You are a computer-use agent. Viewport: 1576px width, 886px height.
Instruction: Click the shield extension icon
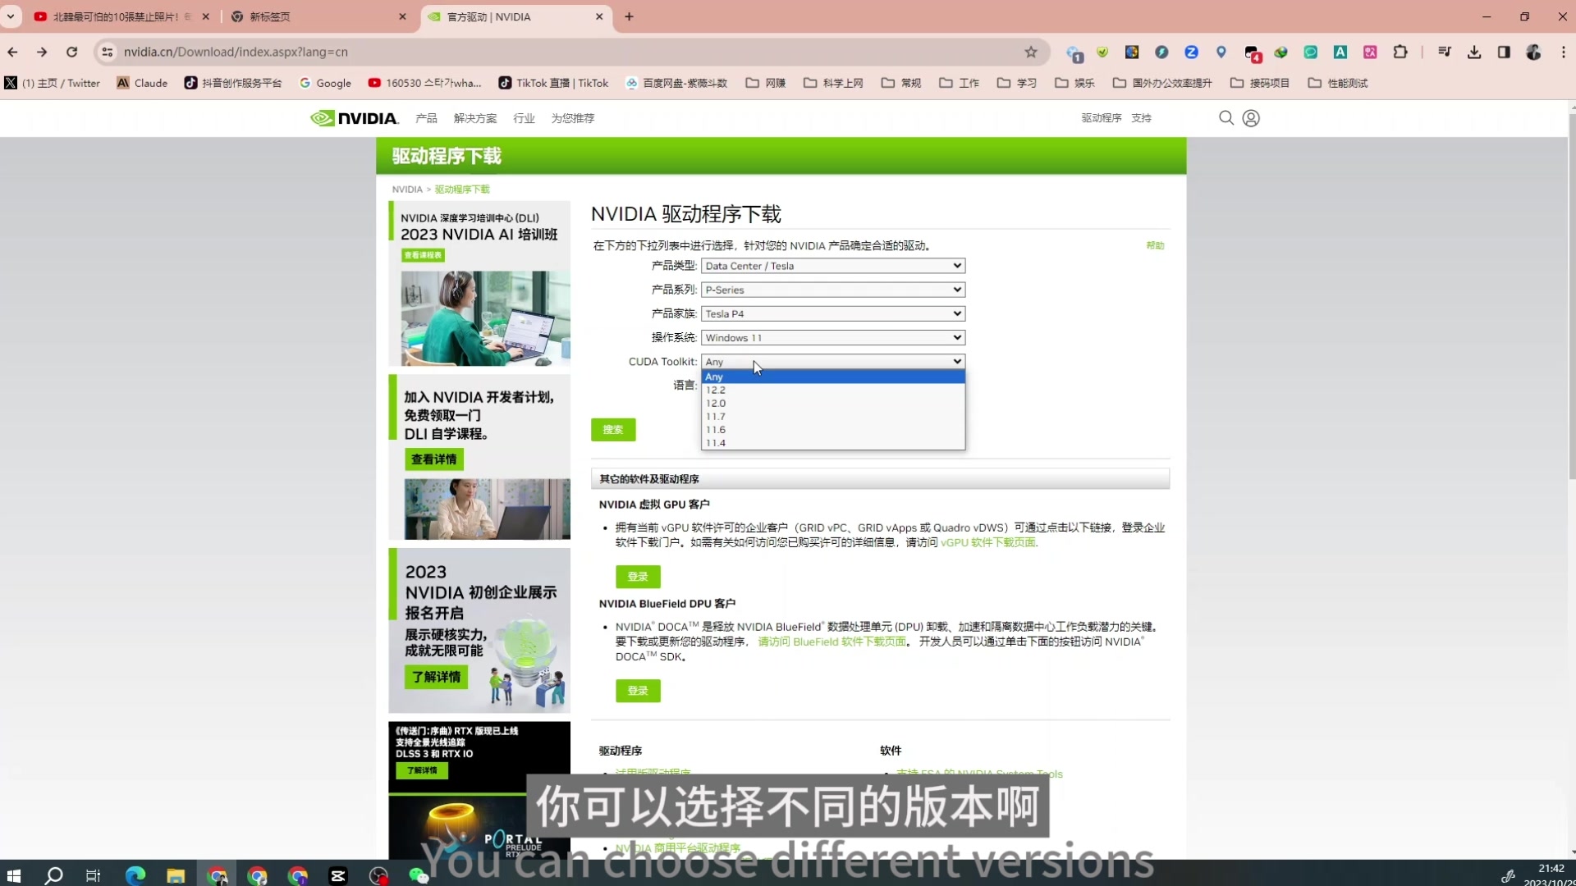pyautogui.click(x=1102, y=52)
